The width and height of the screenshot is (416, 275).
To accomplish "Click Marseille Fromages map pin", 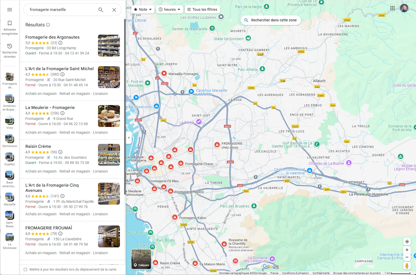I will coord(164,74).
